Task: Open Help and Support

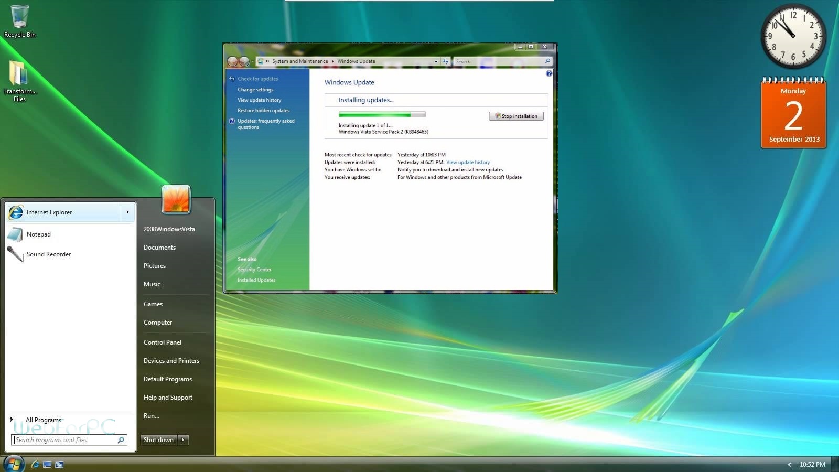Action: click(x=168, y=398)
